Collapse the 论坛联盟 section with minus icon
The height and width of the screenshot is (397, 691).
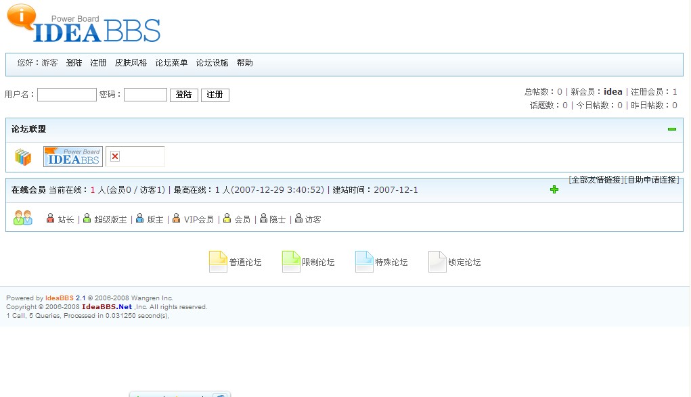coord(671,129)
